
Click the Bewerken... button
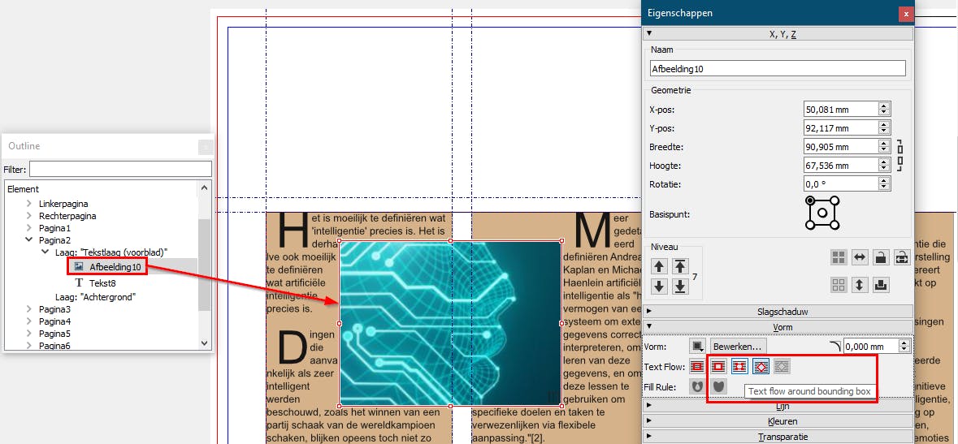click(x=738, y=347)
